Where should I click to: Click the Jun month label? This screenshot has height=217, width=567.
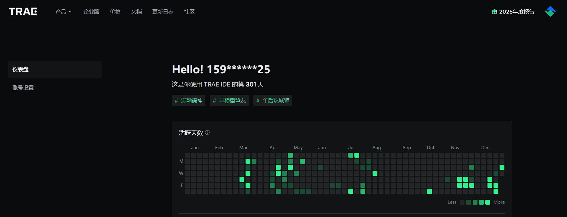click(x=322, y=148)
